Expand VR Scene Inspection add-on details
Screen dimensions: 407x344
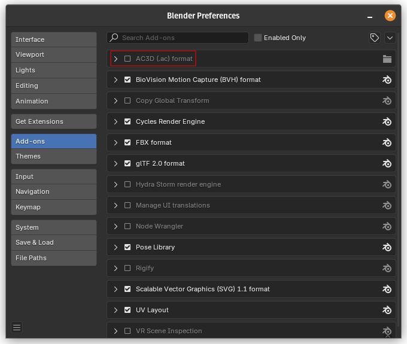click(x=116, y=331)
